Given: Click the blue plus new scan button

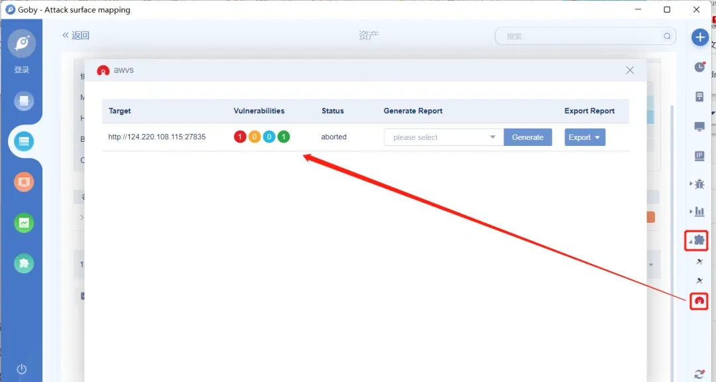Looking at the screenshot, I should (699, 37).
